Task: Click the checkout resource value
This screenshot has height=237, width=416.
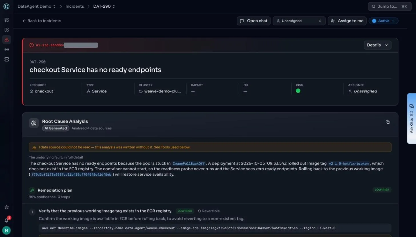Action: click(x=44, y=91)
